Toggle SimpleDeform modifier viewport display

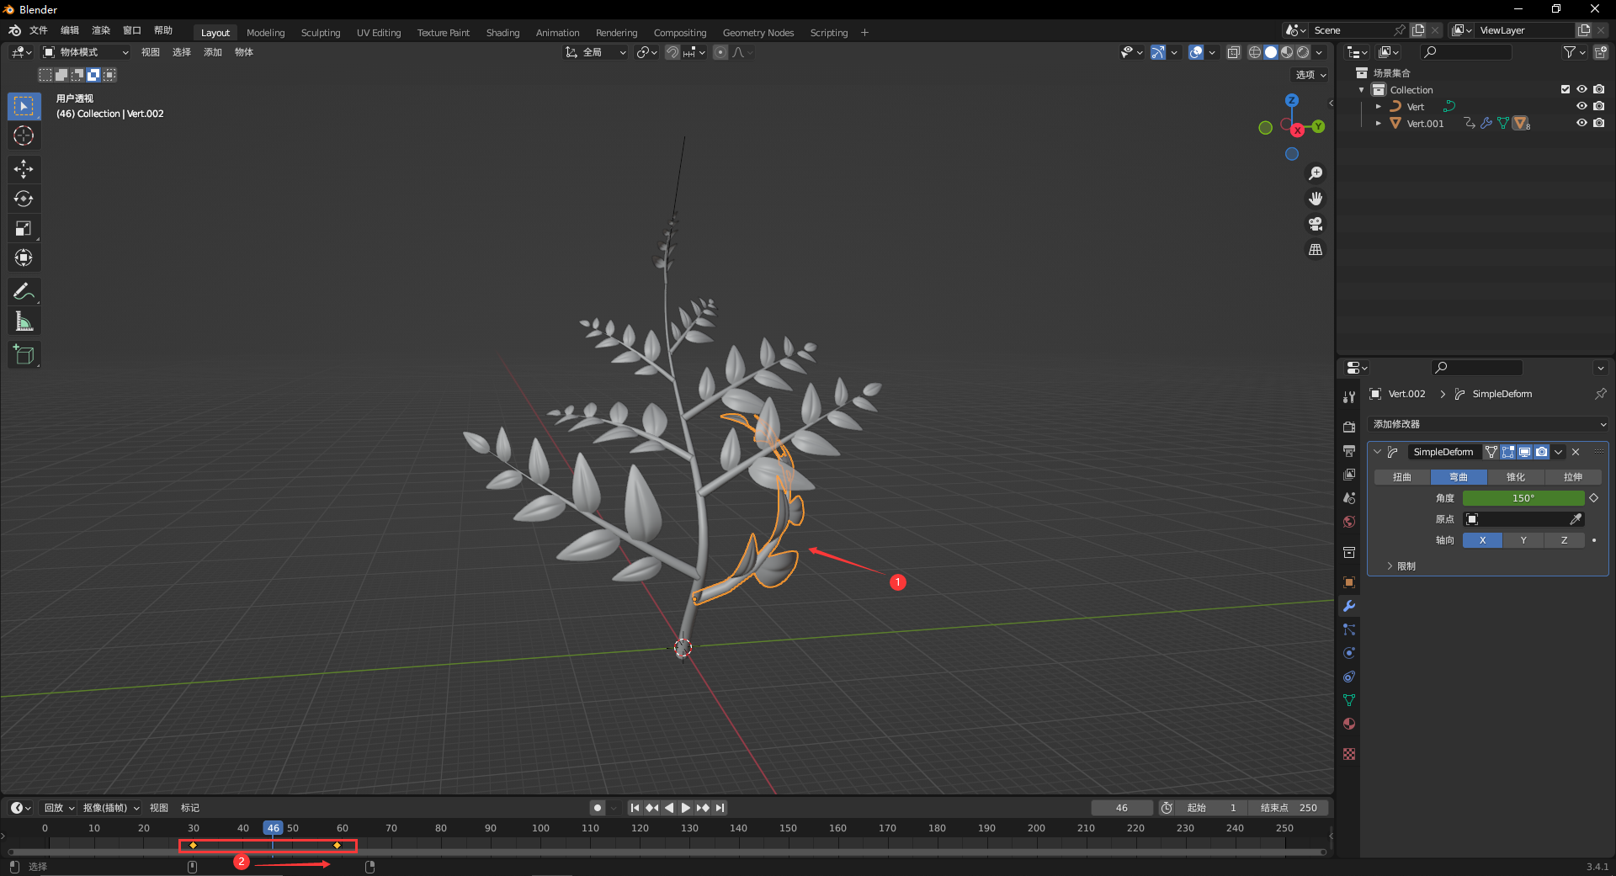tap(1524, 452)
